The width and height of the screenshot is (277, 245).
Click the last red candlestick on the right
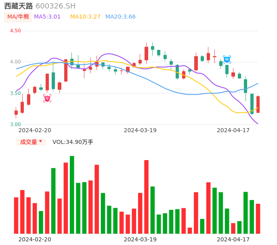pos(258,104)
